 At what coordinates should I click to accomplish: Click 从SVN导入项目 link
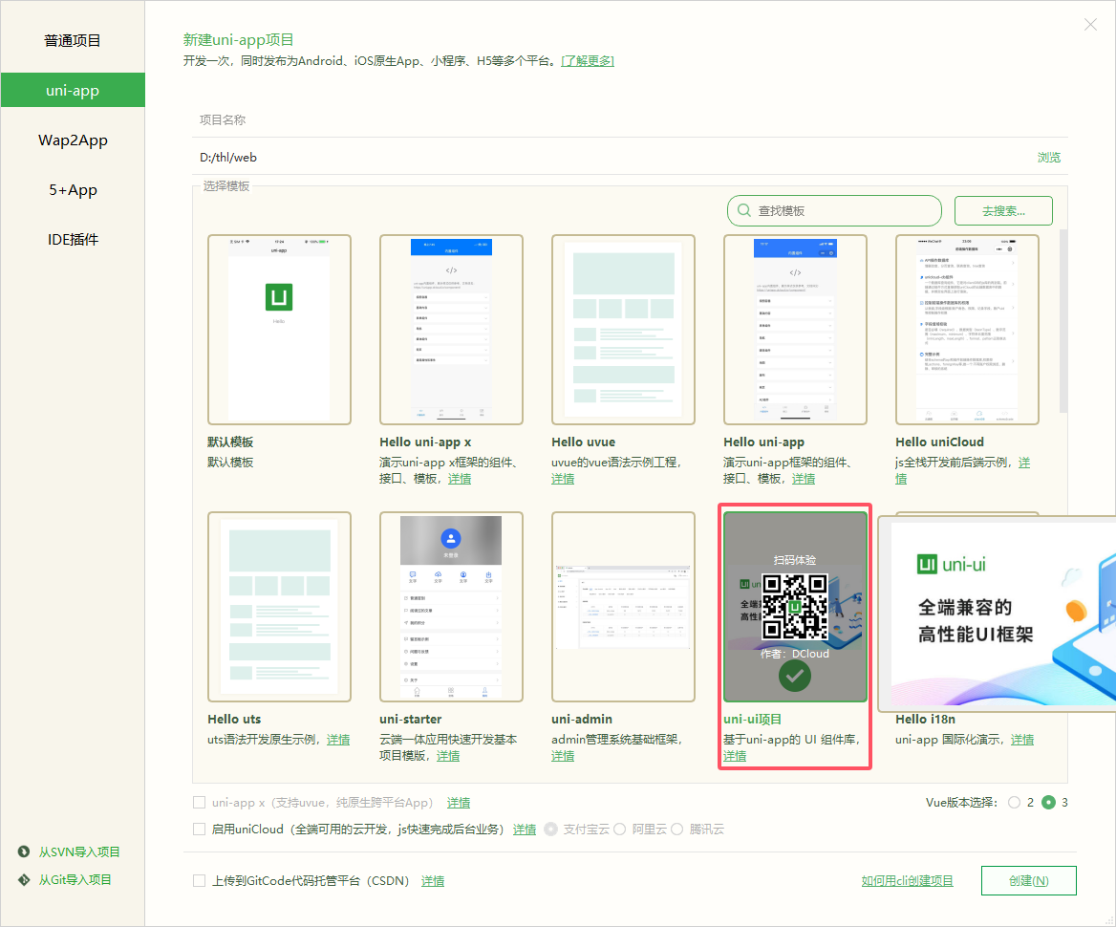pos(79,852)
